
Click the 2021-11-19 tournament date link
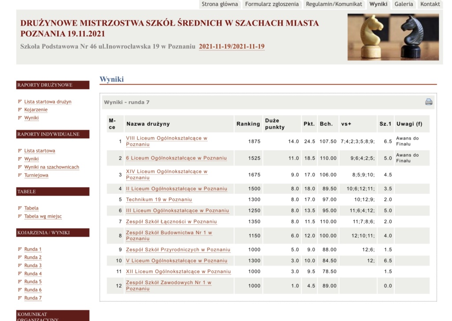pos(232,47)
